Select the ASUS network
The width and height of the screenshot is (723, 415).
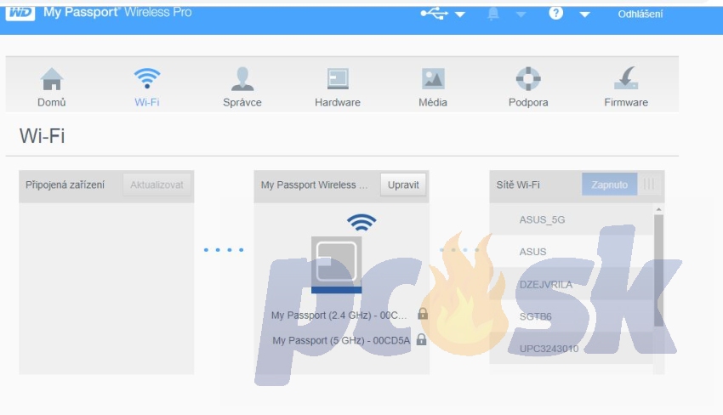pos(571,252)
